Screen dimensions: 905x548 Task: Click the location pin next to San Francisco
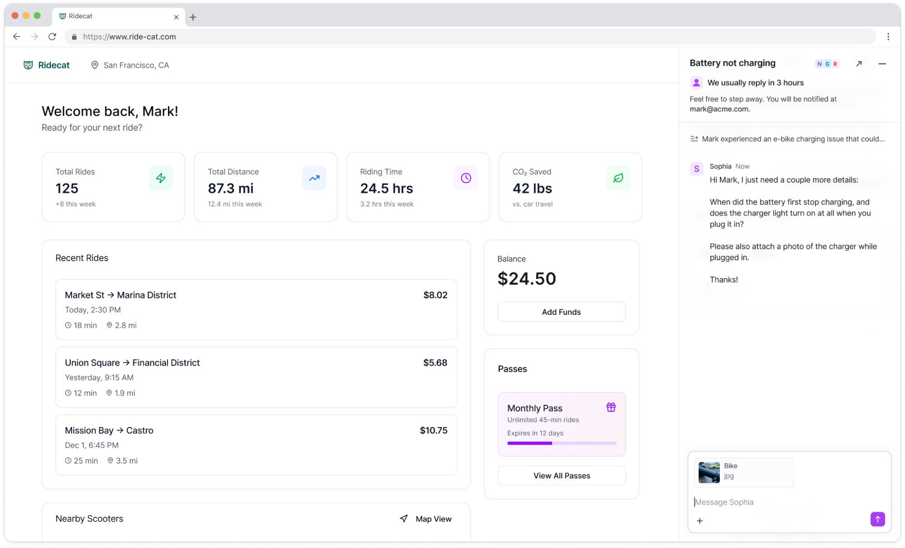95,65
